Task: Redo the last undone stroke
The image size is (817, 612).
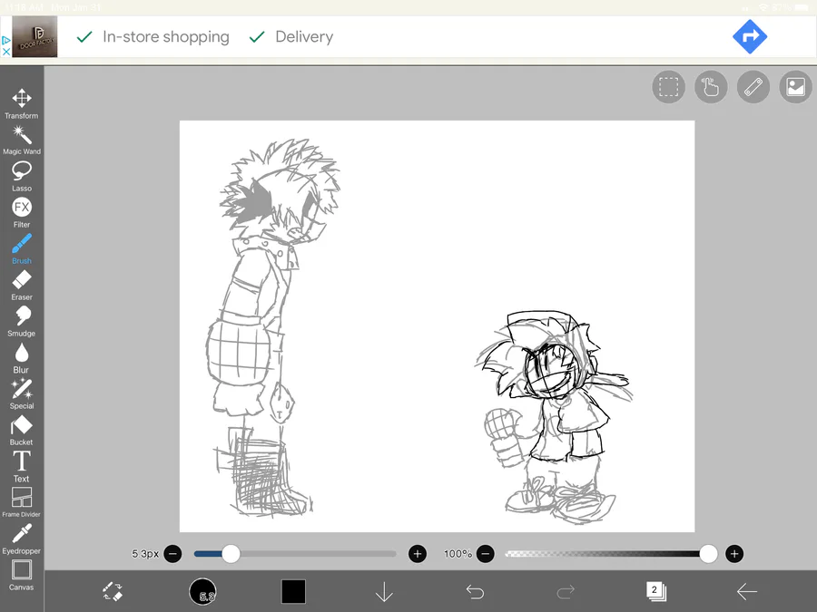Action: pos(566,592)
